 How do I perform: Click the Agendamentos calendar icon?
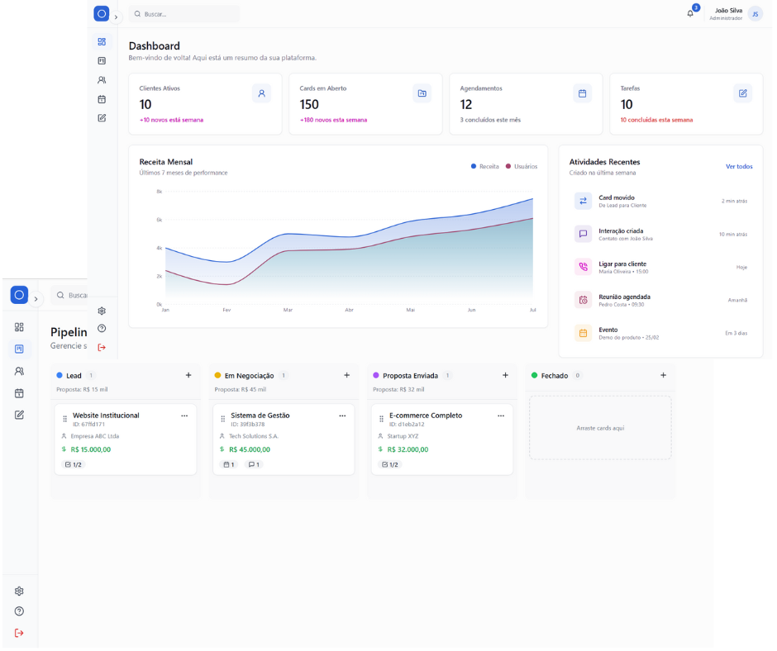pyautogui.click(x=582, y=93)
